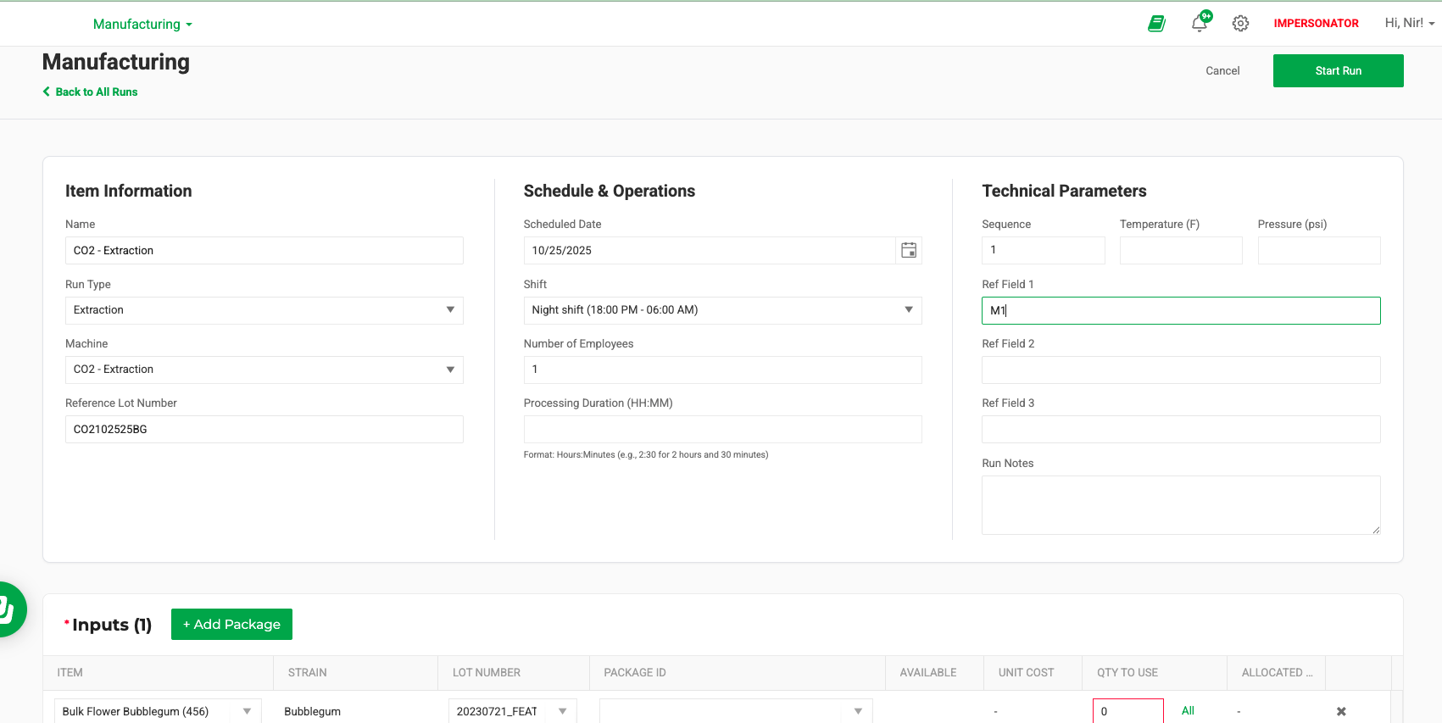Open the Hi, Nir! user menu

pyautogui.click(x=1409, y=23)
